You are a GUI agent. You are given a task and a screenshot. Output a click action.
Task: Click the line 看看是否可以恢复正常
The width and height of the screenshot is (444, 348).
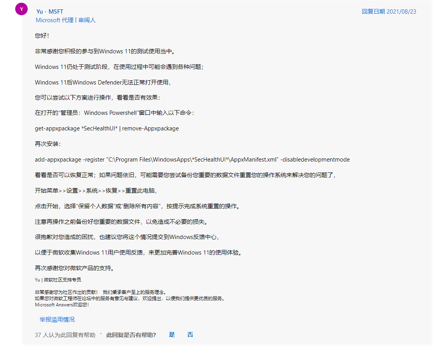185,175
